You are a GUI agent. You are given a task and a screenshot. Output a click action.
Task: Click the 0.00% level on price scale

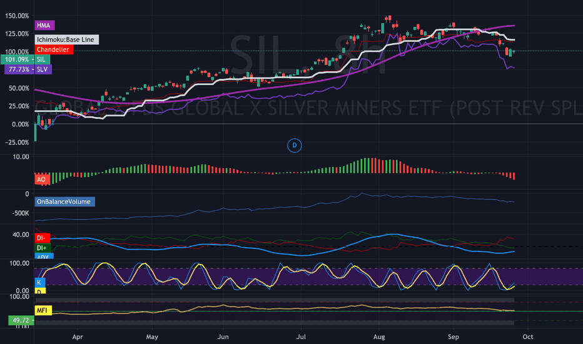pos(21,124)
